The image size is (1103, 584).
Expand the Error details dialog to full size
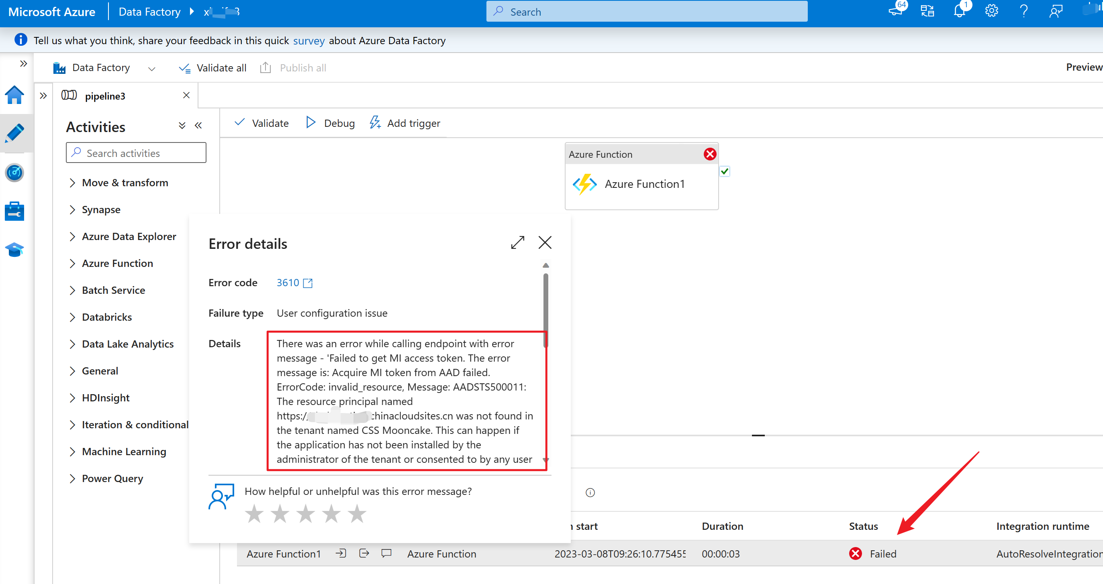(x=518, y=242)
